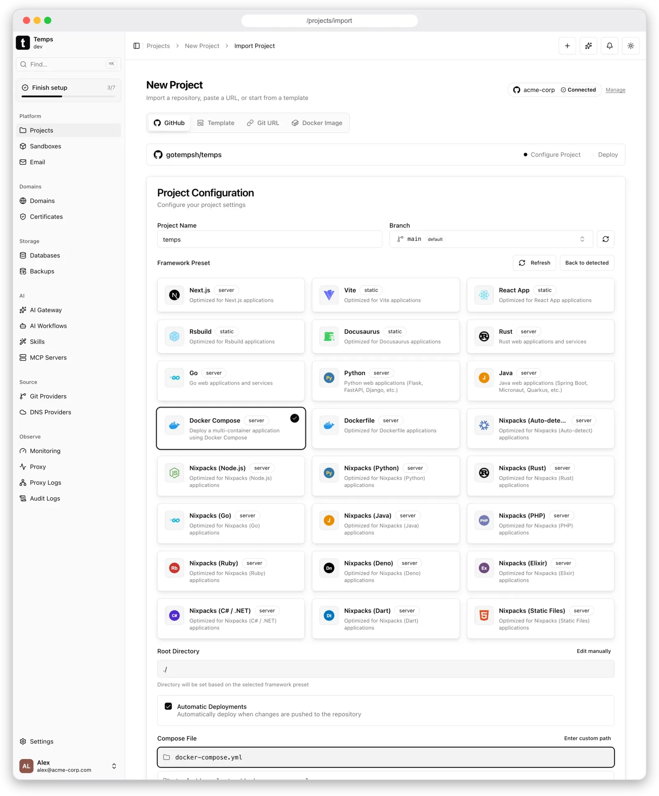Click the Find search field

68,64
